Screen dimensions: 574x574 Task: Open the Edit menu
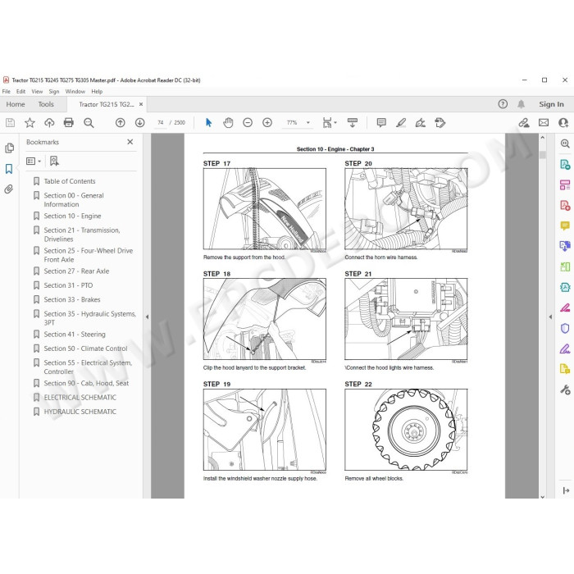[20, 92]
